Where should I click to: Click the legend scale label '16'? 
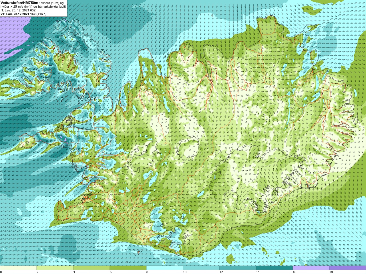(x=294, y=272)
